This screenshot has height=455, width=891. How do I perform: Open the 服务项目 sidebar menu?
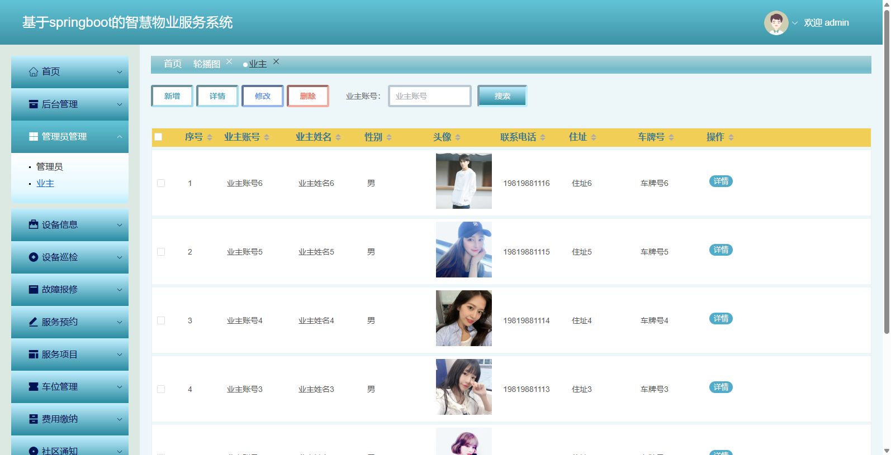point(70,355)
